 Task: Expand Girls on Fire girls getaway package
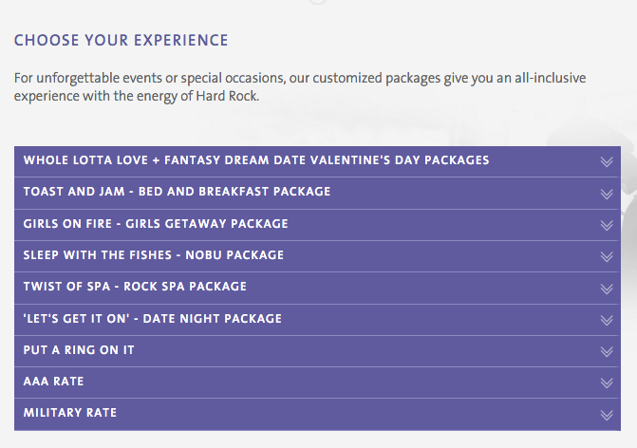point(317,225)
